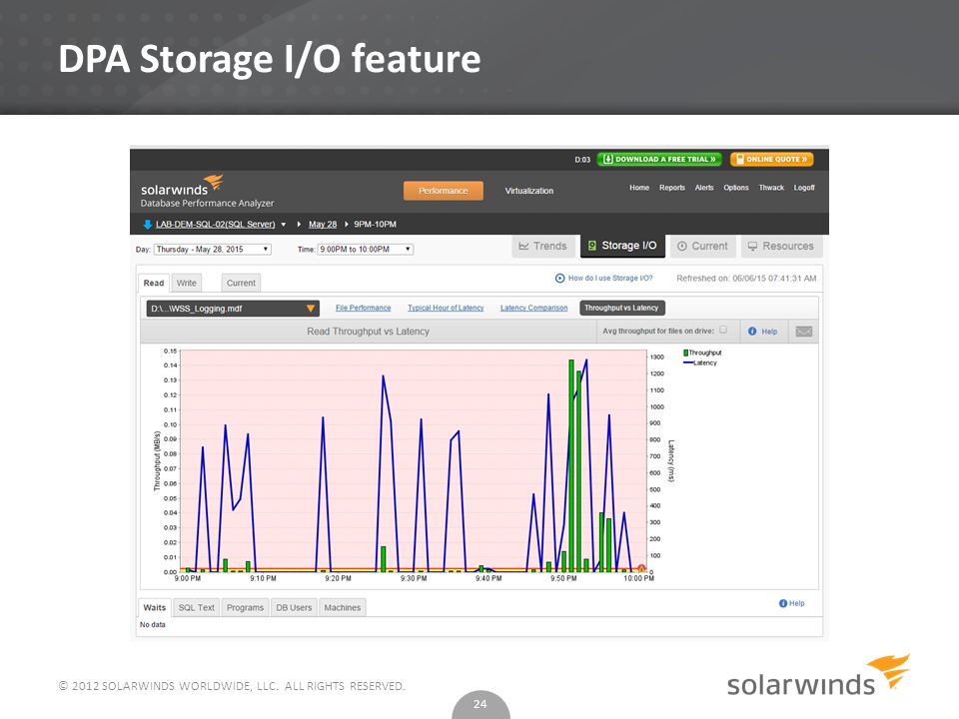Select the Machines bottom tab
Viewport: 959px width, 719px height.
(x=342, y=608)
